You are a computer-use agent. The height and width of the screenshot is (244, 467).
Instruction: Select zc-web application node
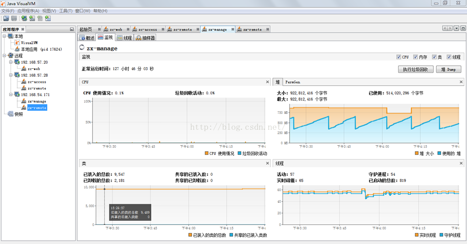[34, 69]
